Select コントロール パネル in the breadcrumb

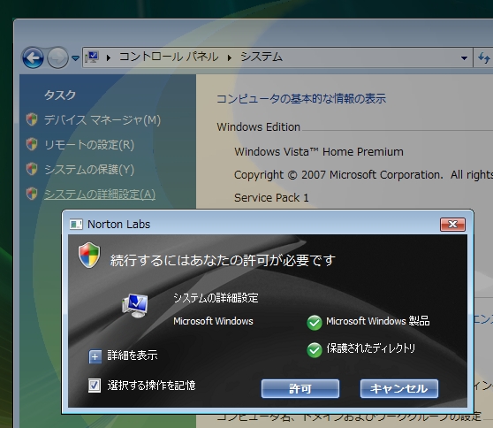[x=169, y=57]
